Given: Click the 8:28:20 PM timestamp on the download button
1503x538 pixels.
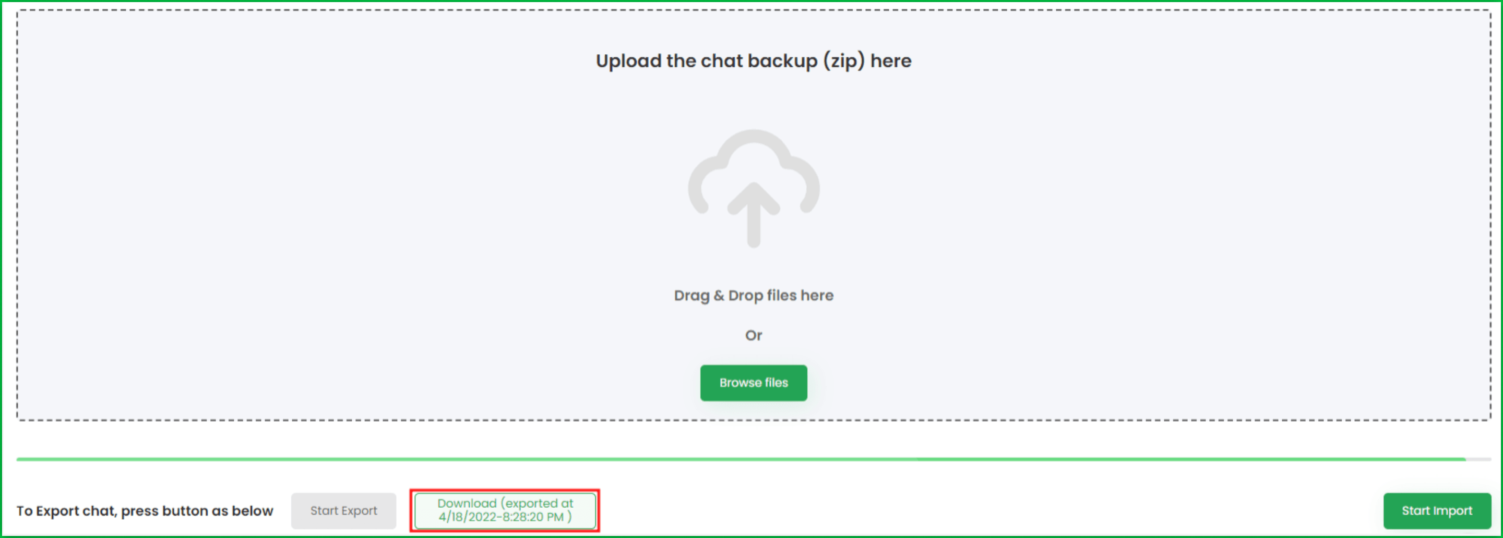Looking at the screenshot, I should (535, 517).
